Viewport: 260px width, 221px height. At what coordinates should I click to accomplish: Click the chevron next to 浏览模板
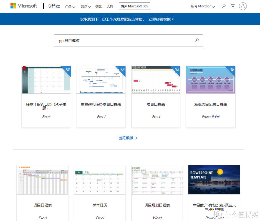pos(136,138)
